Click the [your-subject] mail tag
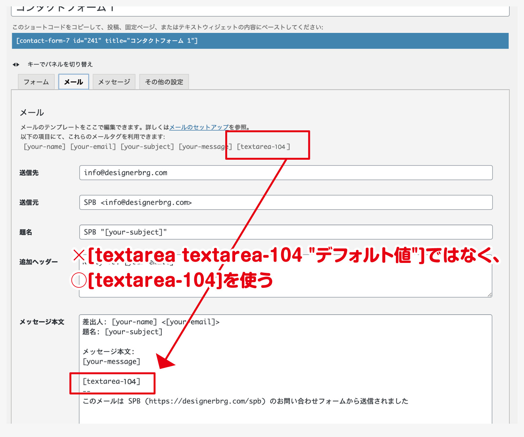Screen dimensions: 524x437 pyautogui.click(x=147, y=147)
